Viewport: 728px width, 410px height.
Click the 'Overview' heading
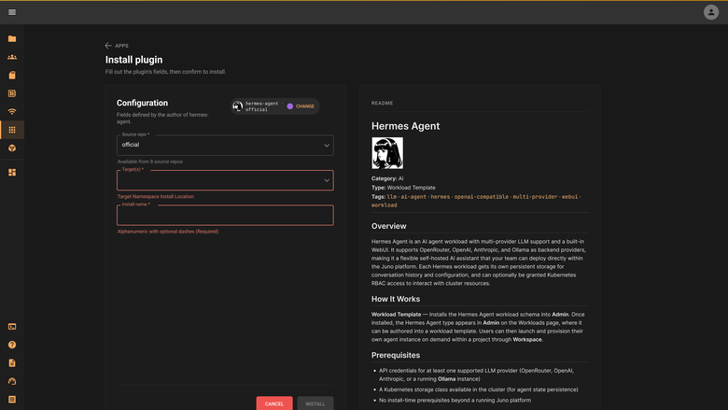(388, 226)
